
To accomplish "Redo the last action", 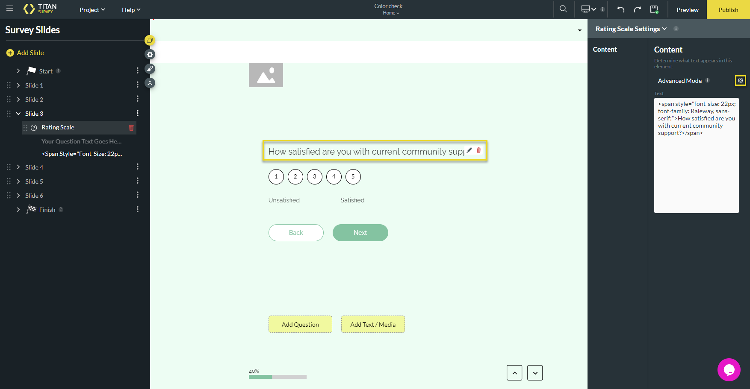I will click(x=637, y=9).
